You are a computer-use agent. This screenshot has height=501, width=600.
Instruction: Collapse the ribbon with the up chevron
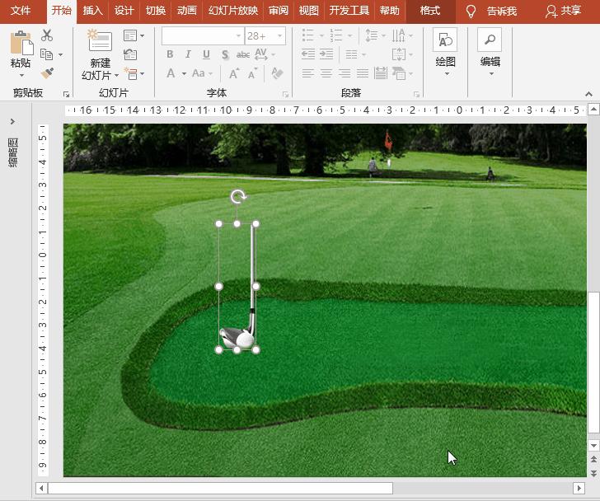[x=589, y=93]
